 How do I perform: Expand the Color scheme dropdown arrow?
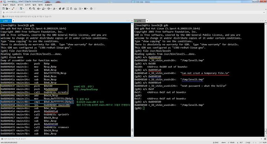[46, 9]
